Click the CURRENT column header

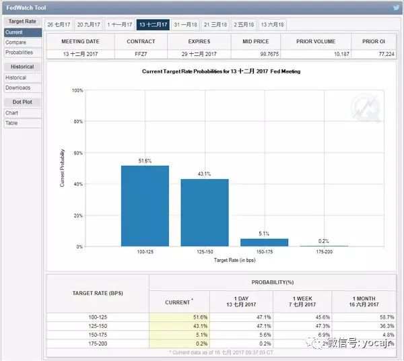179,302
